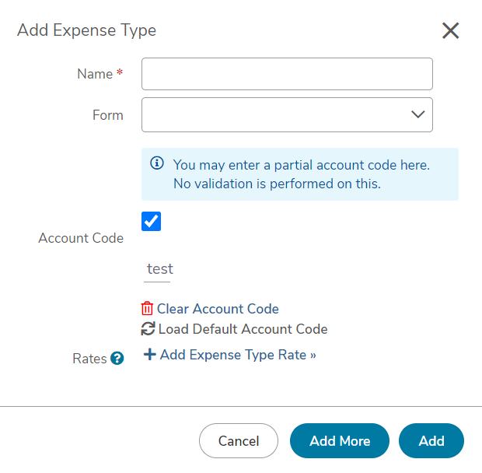Screen dimensions: 482x473
Task: Close the Add Expense Type dialog
Action: (450, 31)
